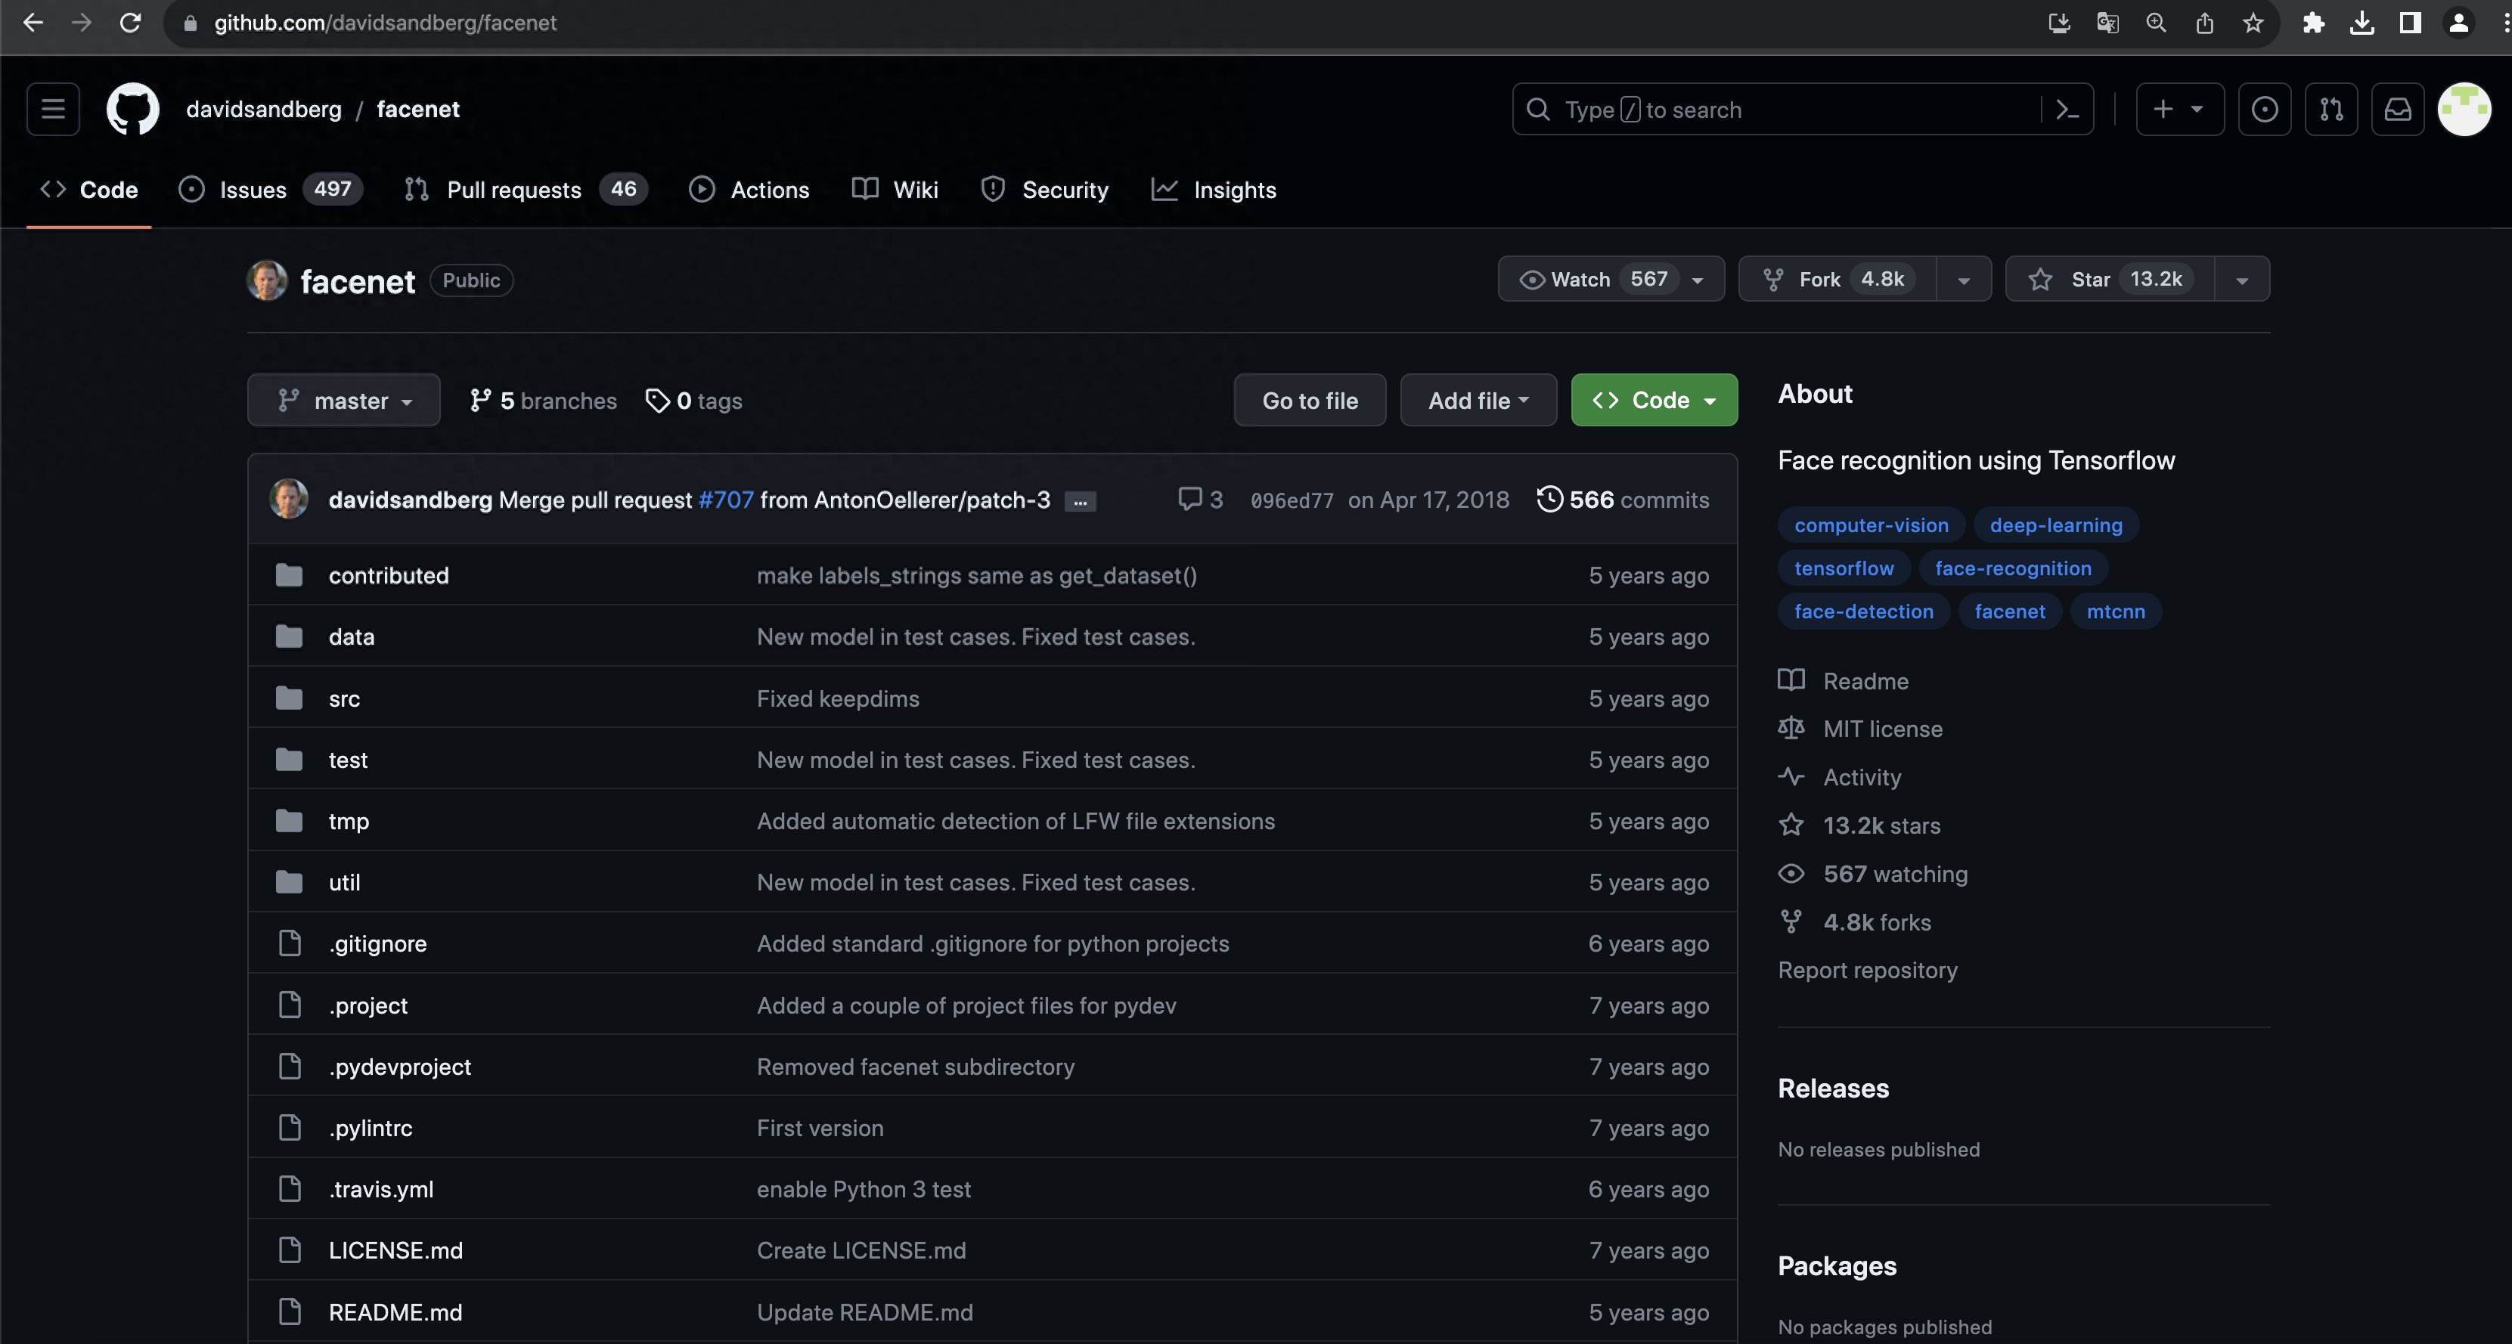Open the davidsandberg owner link in header
The height and width of the screenshot is (1344, 2512).
tap(263, 109)
